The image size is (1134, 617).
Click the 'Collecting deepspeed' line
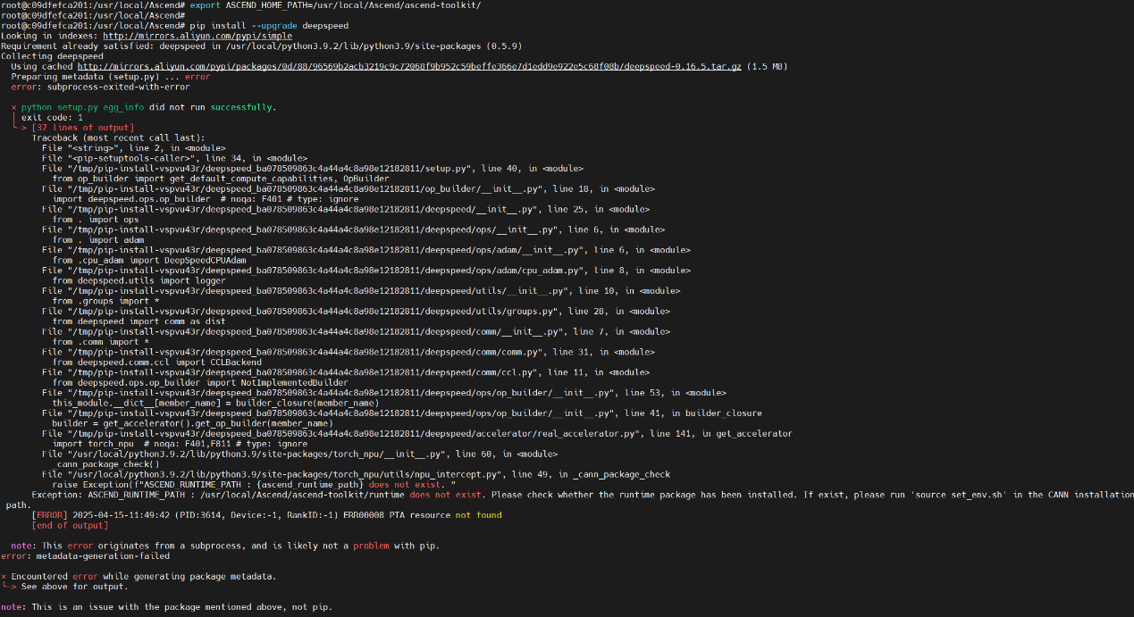(x=52, y=56)
